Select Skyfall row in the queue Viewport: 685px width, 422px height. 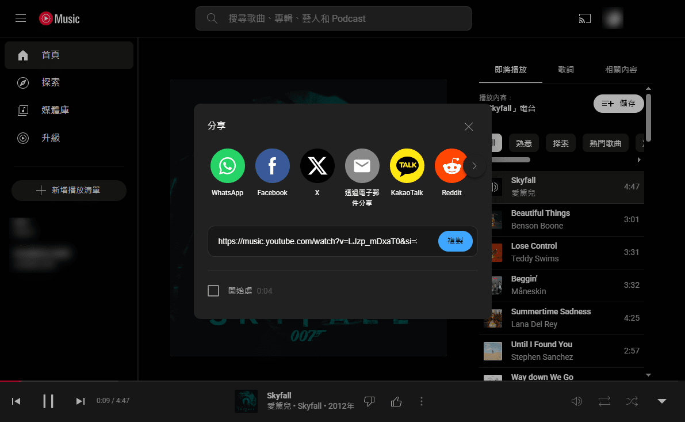(561, 187)
